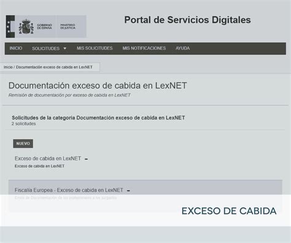Click the '2 solicitudes' count text
291x243 pixels.
tap(23, 124)
